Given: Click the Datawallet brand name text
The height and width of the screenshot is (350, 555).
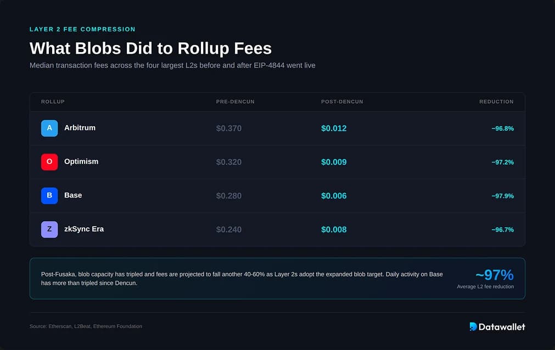Looking at the screenshot, I should [502, 326].
